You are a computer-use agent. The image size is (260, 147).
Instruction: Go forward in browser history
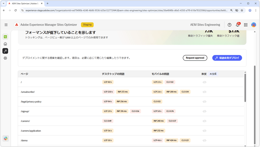[10, 10]
